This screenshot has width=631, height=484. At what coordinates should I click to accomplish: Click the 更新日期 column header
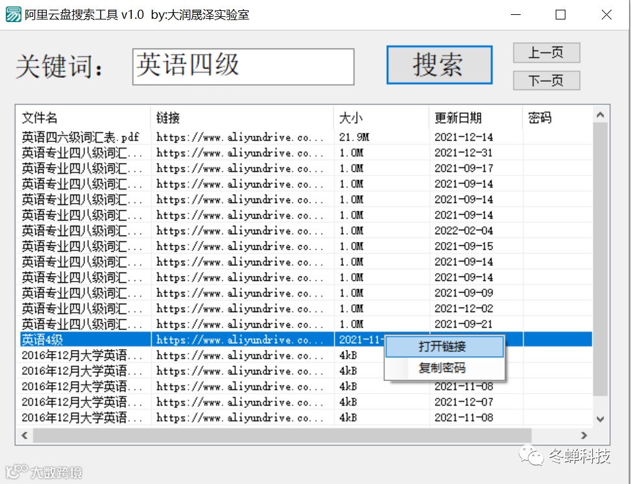[x=476, y=117]
